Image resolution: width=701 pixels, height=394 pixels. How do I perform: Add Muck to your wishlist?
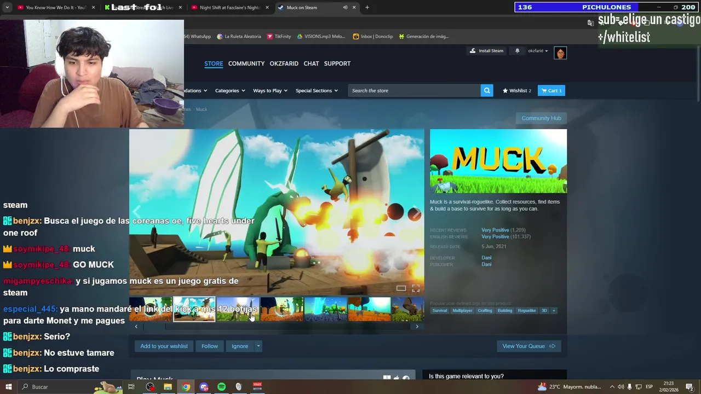click(164, 346)
